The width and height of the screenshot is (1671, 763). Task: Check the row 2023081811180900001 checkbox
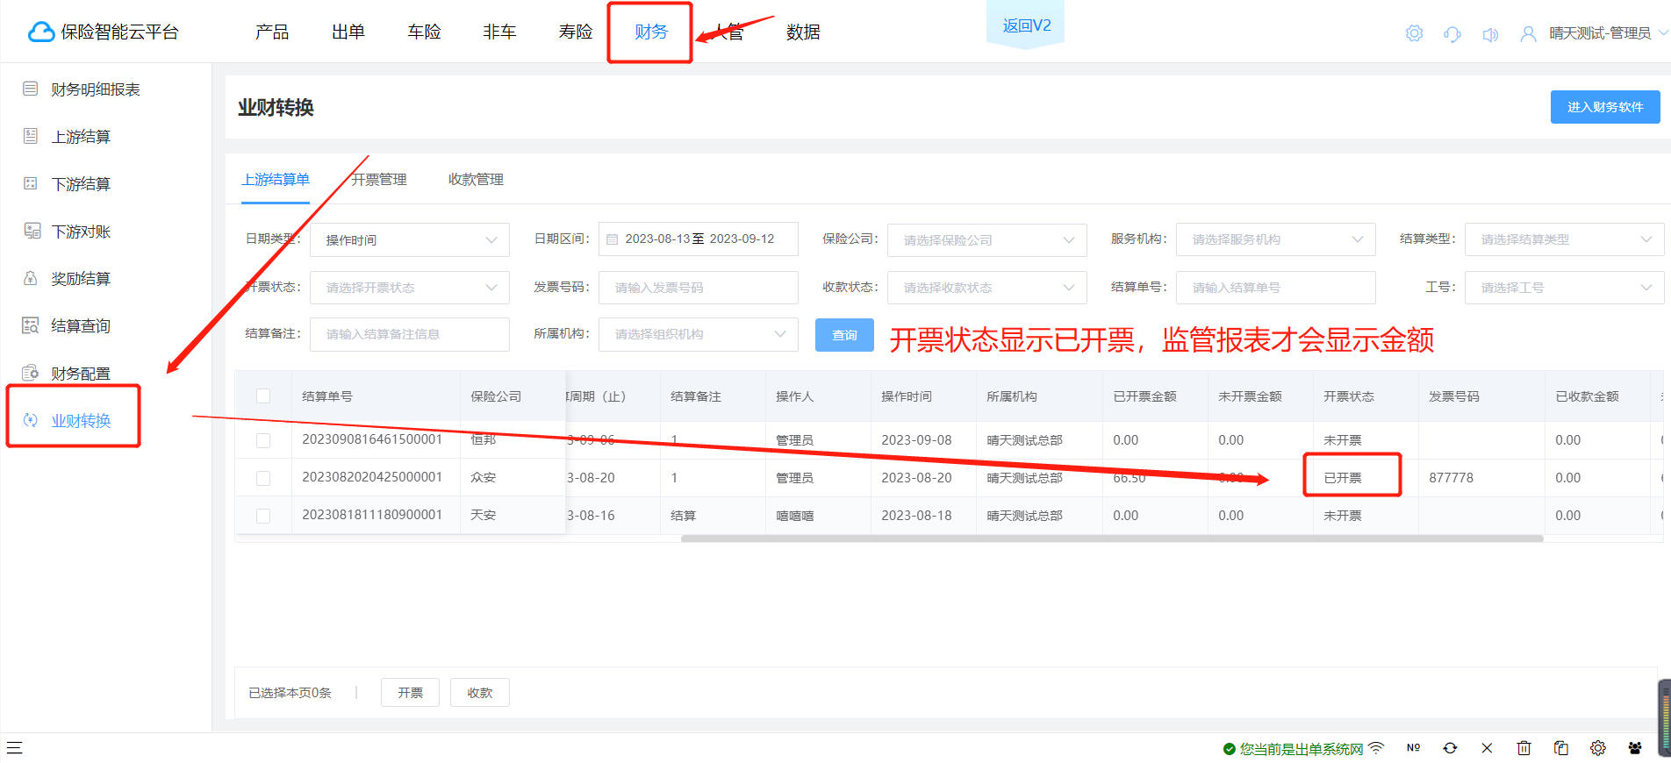tap(263, 516)
